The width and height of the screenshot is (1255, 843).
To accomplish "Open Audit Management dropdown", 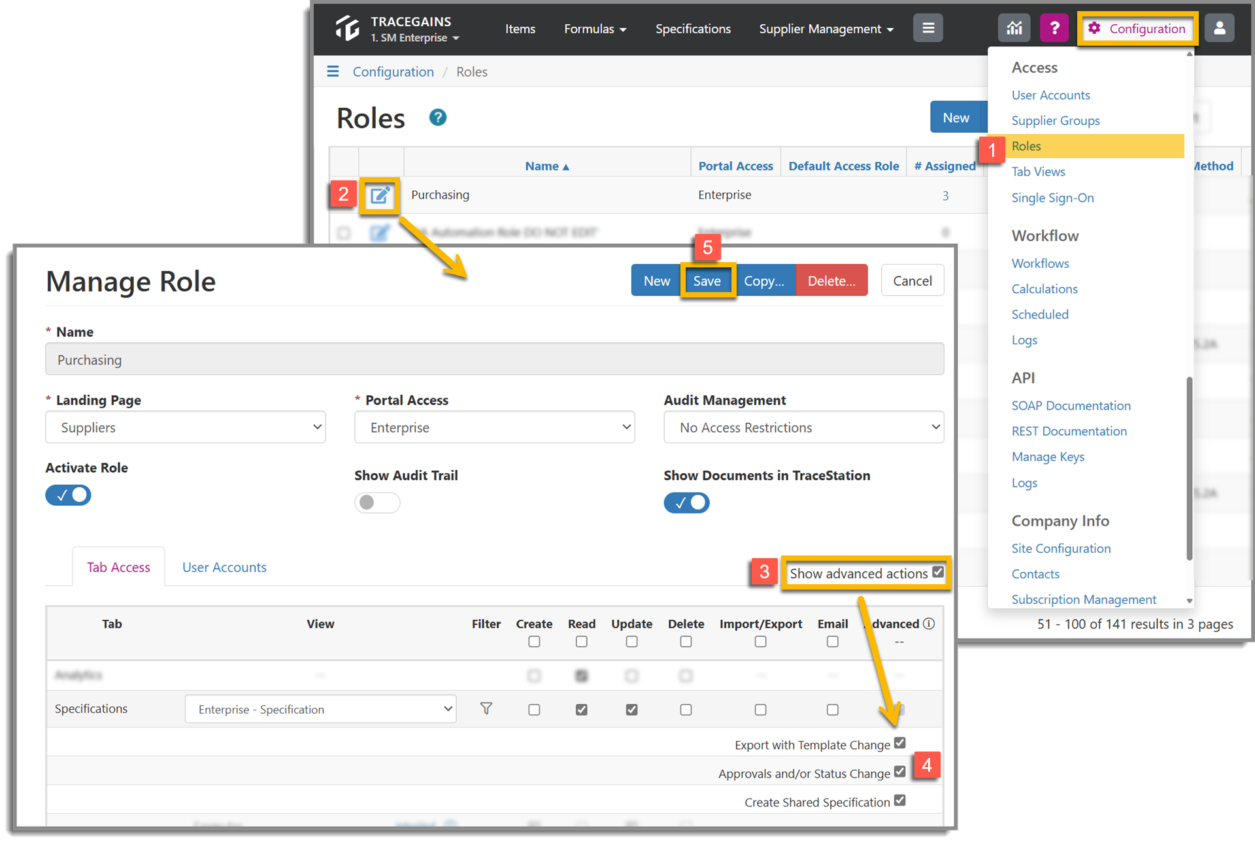I will click(x=804, y=427).
